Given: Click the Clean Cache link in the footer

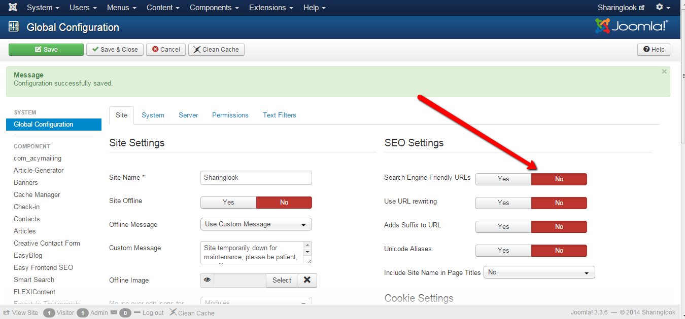Looking at the screenshot, I should [x=192, y=312].
